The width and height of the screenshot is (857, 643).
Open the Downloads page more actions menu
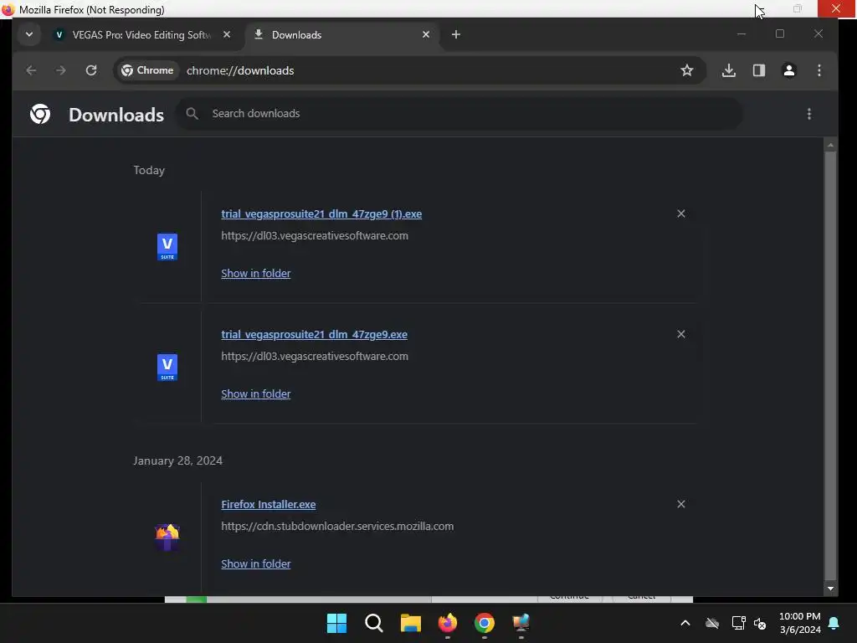(x=809, y=114)
